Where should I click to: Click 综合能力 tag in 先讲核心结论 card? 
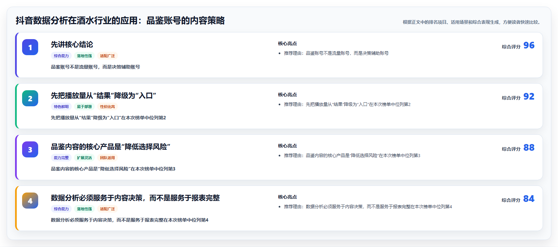pos(61,56)
